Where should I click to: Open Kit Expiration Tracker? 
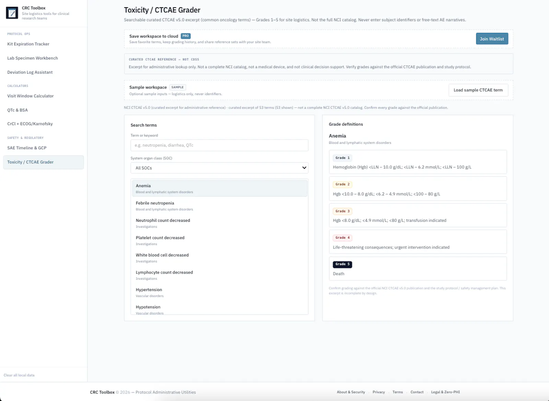(x=28, y=44)
